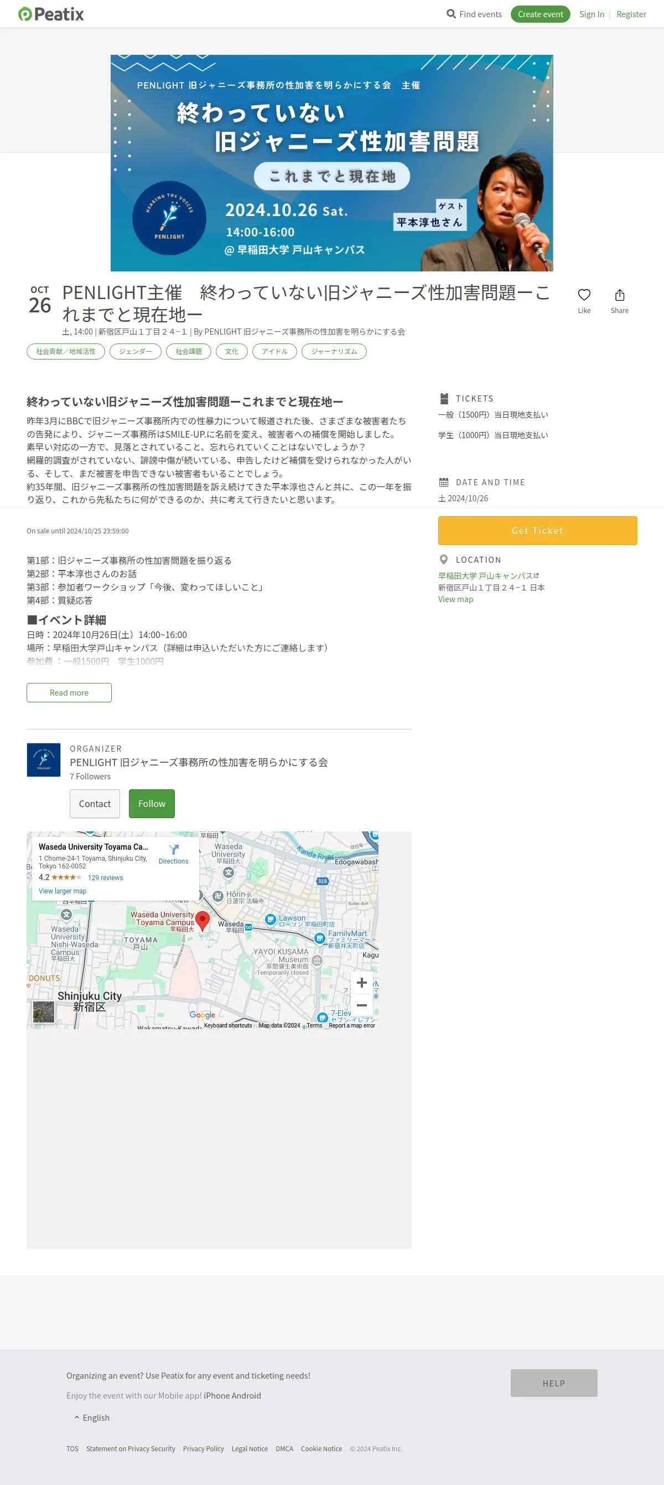
Task: Open the Cookie Notice link
Action: pos(321,1448)
